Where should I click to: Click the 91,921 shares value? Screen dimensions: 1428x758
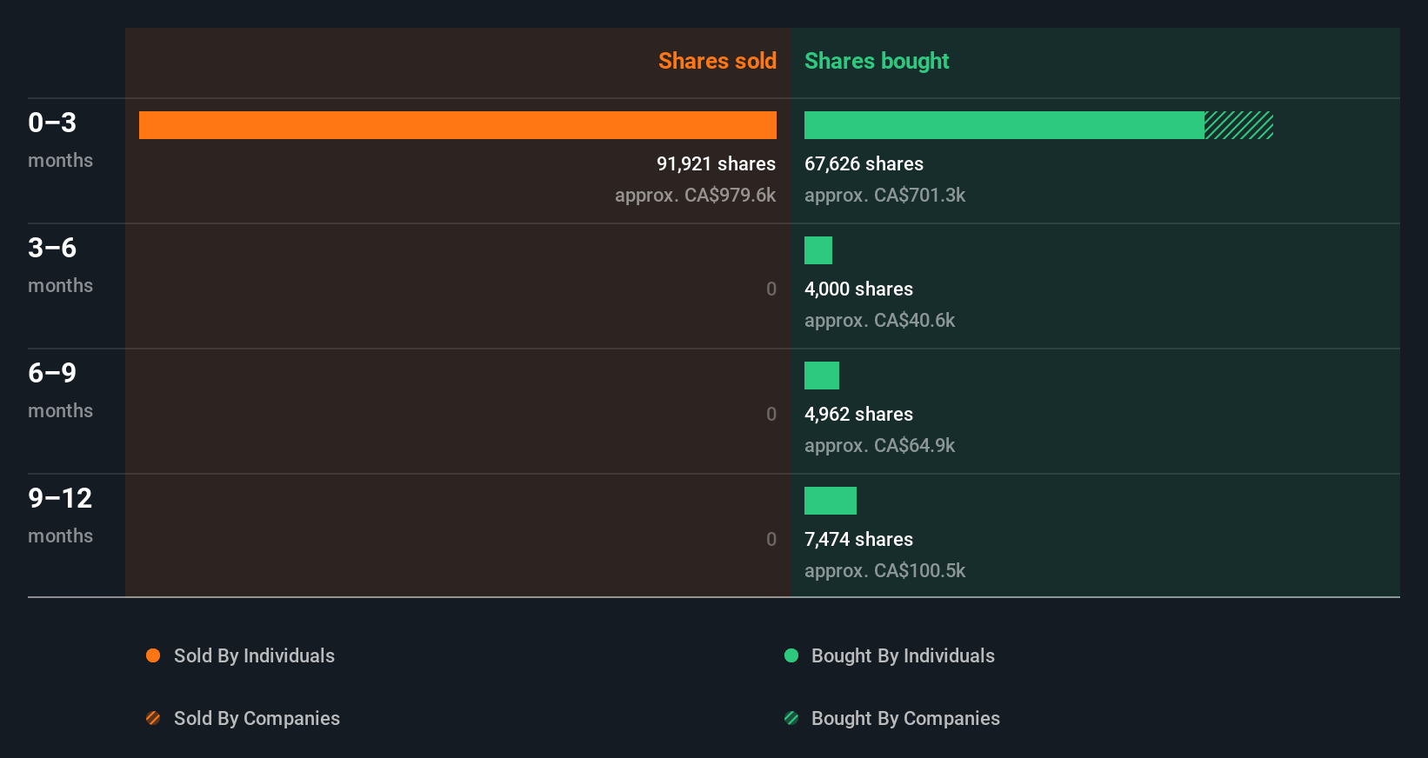(x=716, y=163)
